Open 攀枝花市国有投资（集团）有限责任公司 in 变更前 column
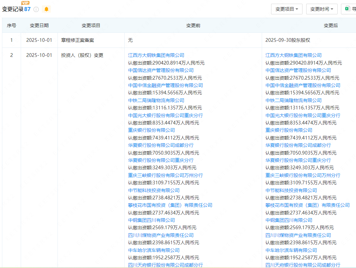Viewport: 356px width, 268px height. 170,205
